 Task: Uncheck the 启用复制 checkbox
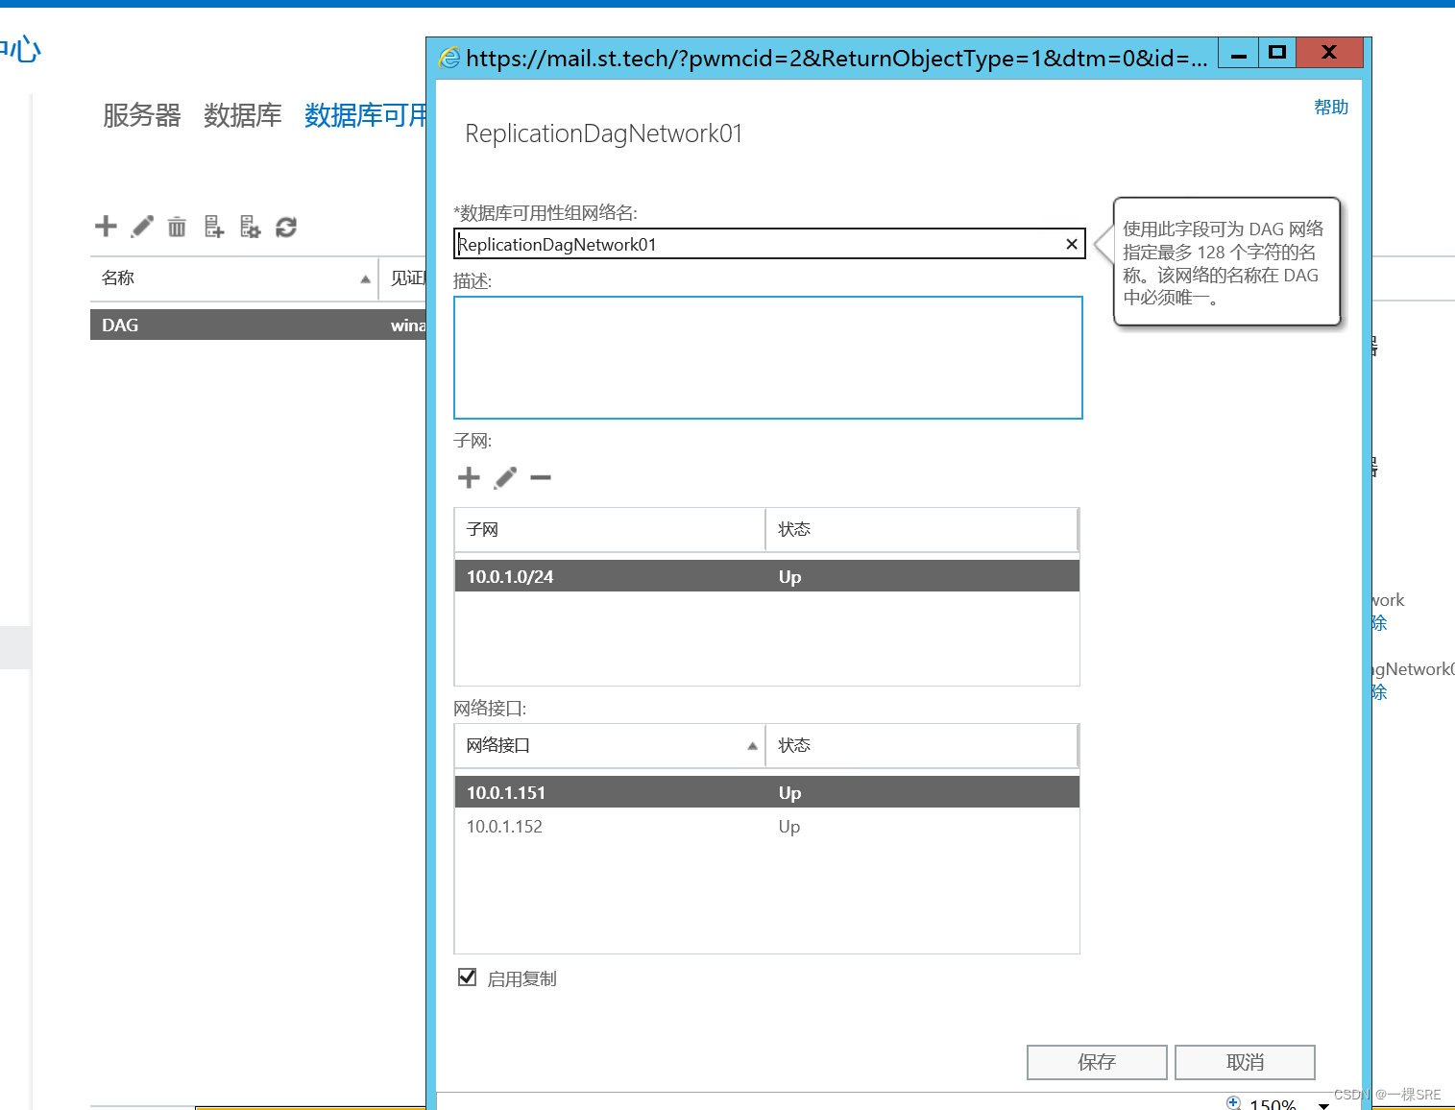coord(468,977)
